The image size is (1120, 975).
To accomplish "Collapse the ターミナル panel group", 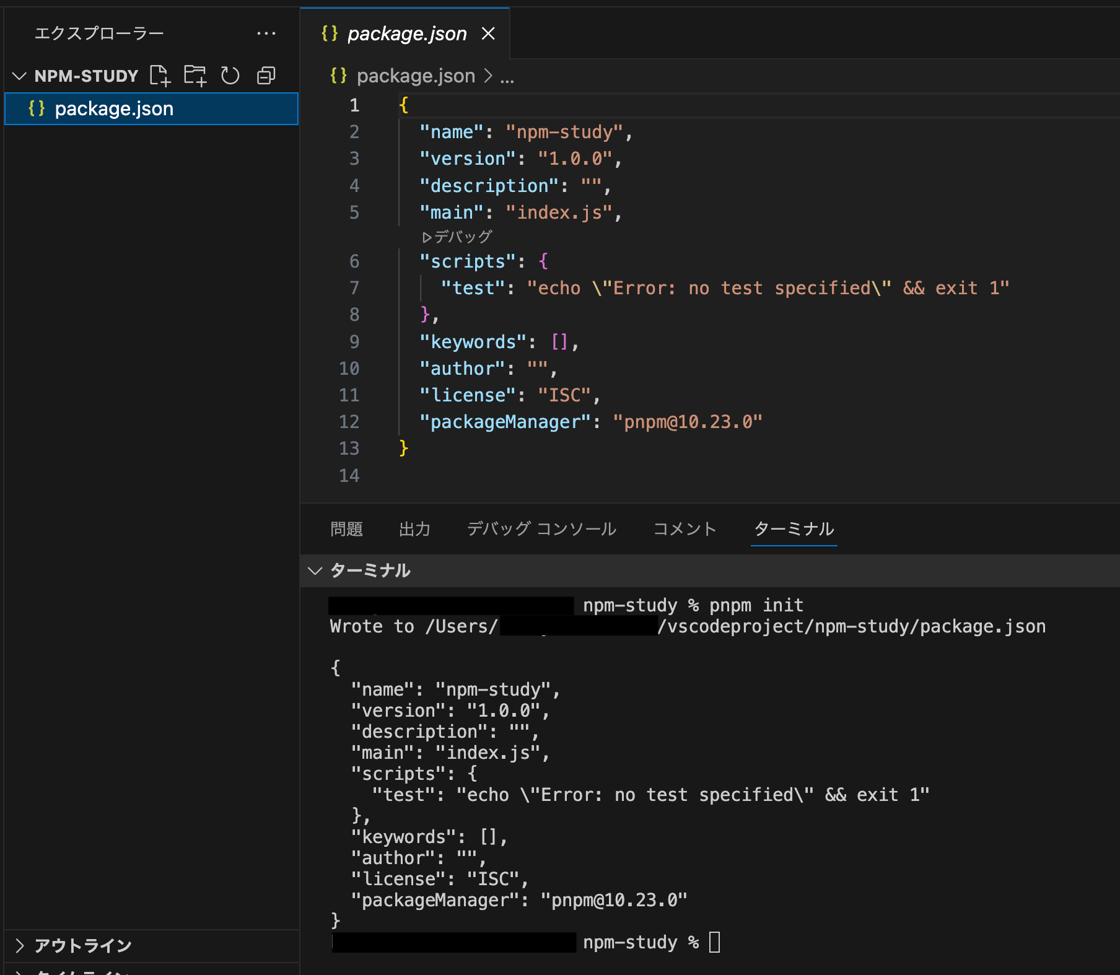I will tap(315, 571).
